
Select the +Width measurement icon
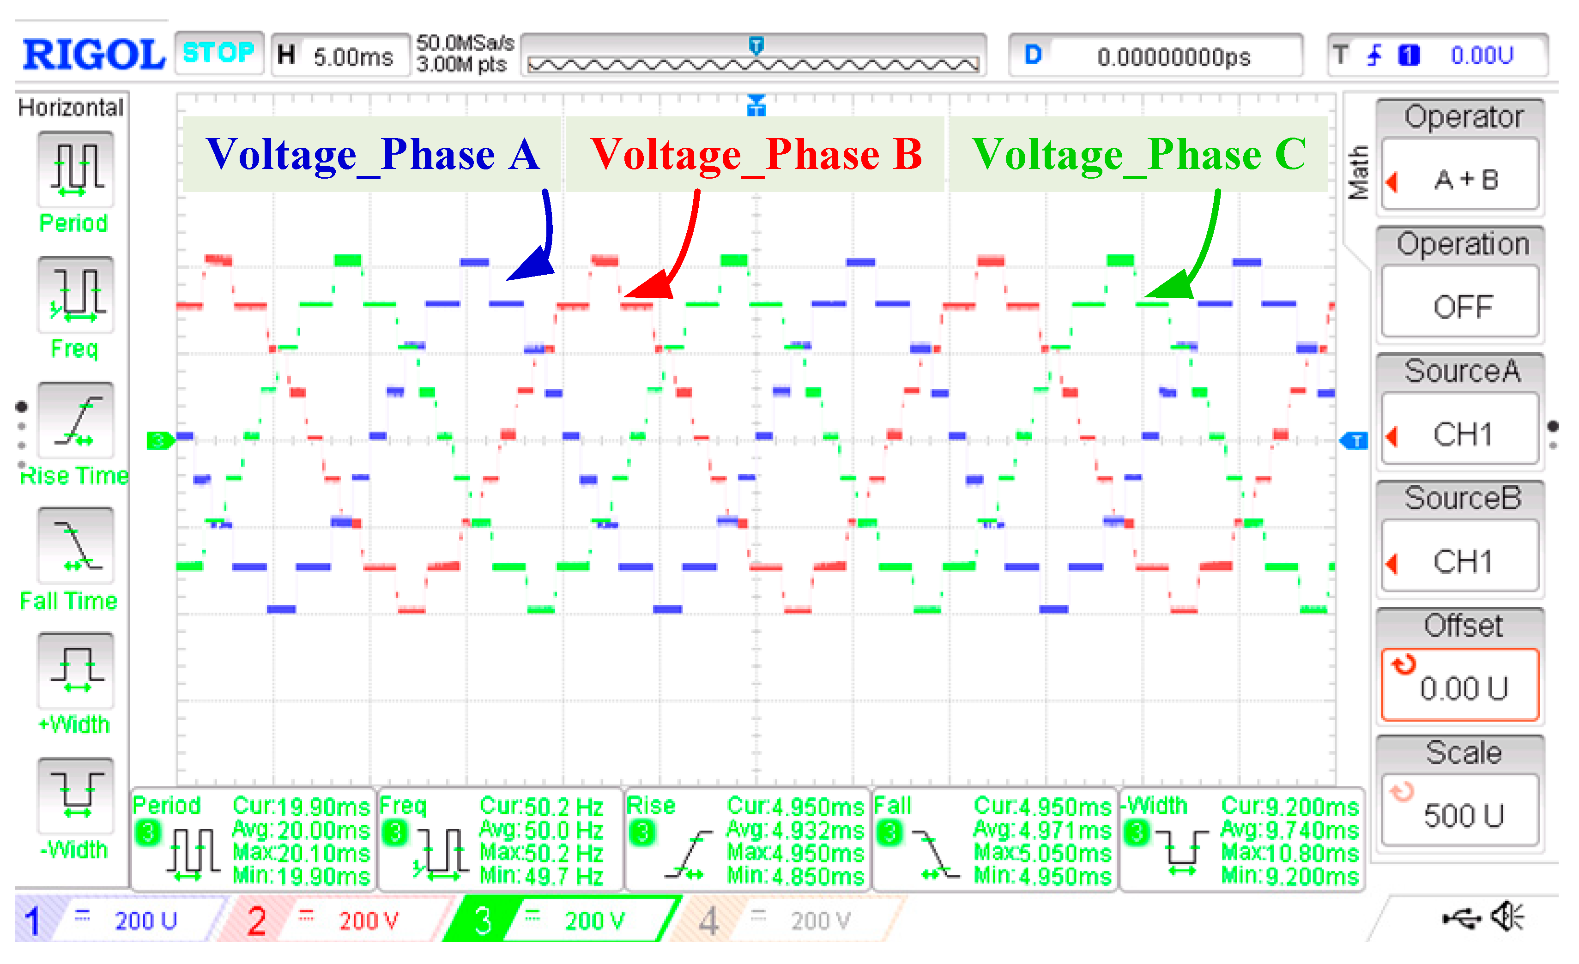(x=75, y=671)
